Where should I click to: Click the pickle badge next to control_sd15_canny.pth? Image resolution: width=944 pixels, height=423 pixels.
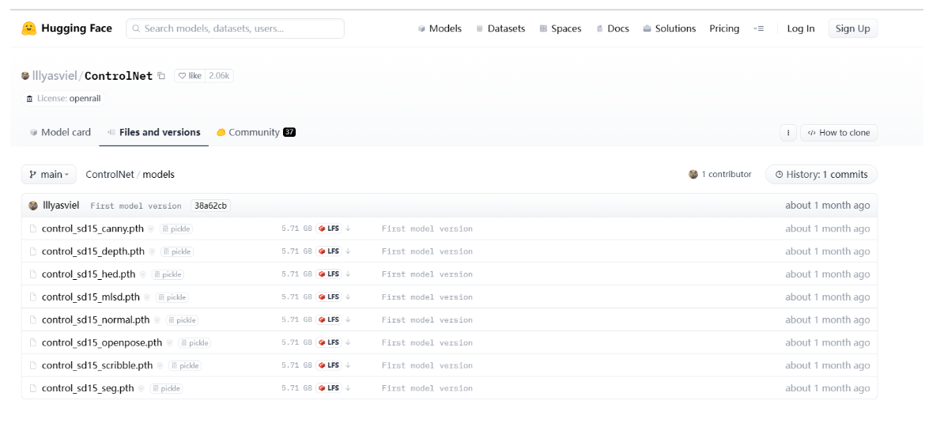(x=176, y=228)
